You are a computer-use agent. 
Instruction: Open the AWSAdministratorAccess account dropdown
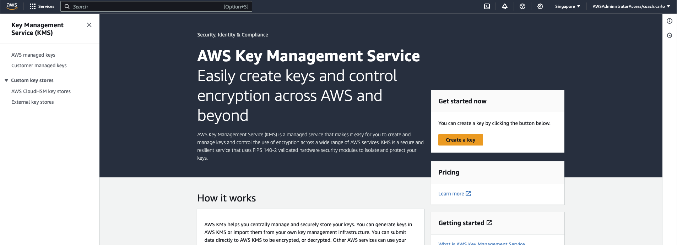point(631,6)
